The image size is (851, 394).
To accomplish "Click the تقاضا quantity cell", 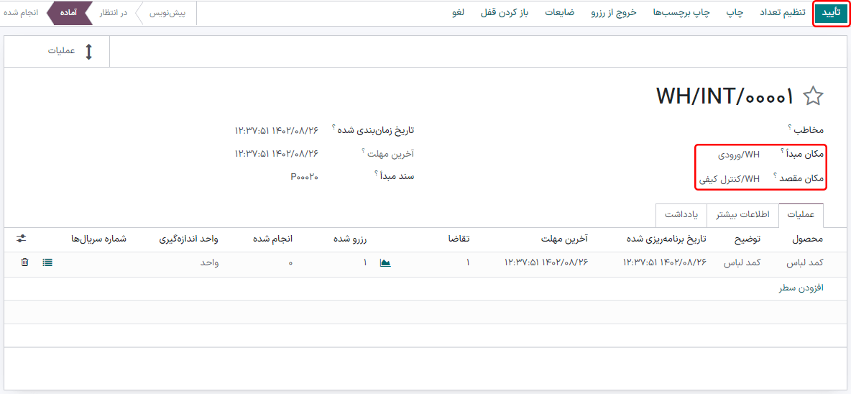I will [467, 262].
